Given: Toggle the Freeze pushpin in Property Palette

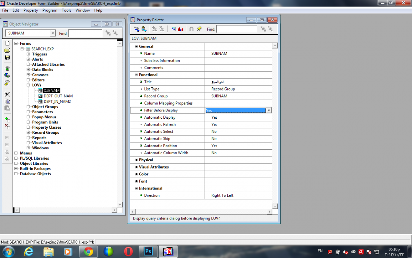Looking at the screenshot, I should point(199,29).
